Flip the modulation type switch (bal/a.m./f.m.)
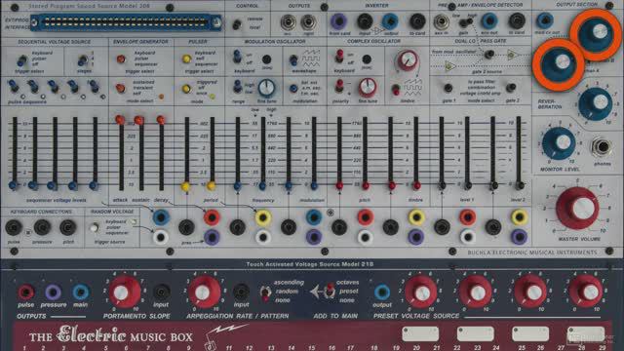624x351 pixels. (293, 88)
